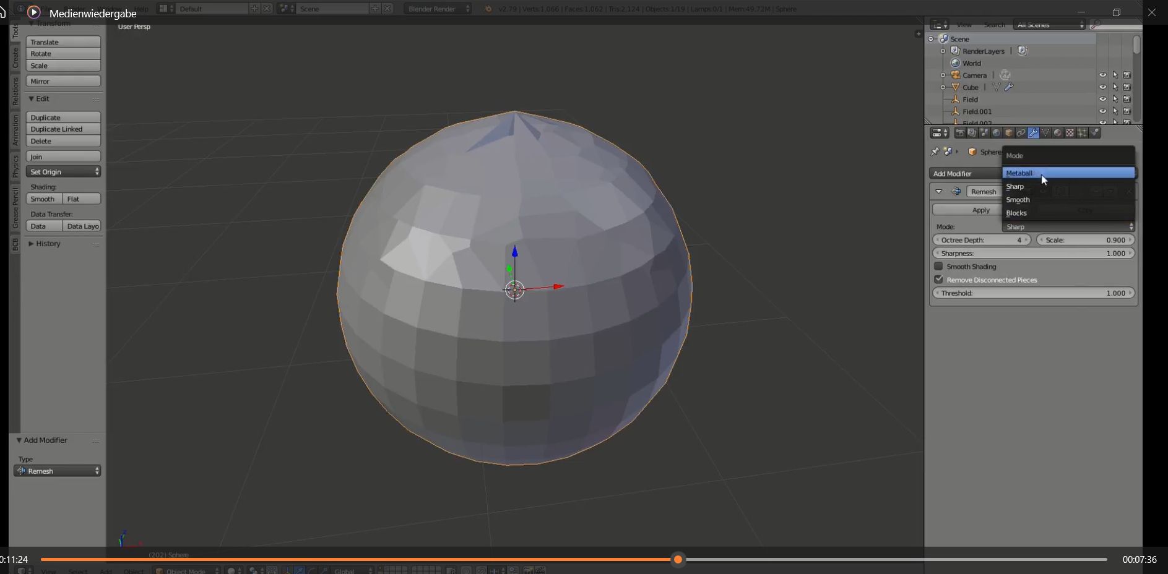Viewport: 1168px width, 574px height.
Task: Click the Cube's wrench modifier icon in outliner
Action: point(1009,87)
